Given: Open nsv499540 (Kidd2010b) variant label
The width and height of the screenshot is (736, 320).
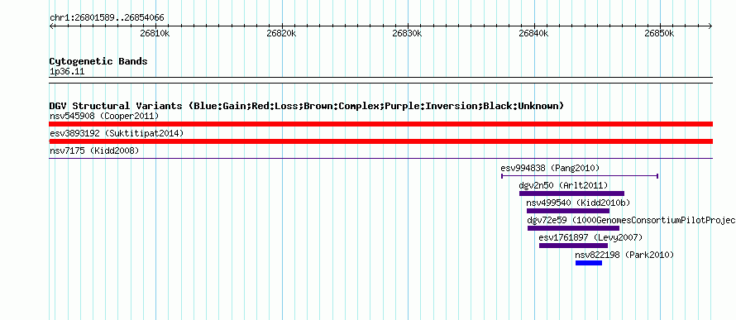Looking at the screenshot, I should [x=578, y=203].
